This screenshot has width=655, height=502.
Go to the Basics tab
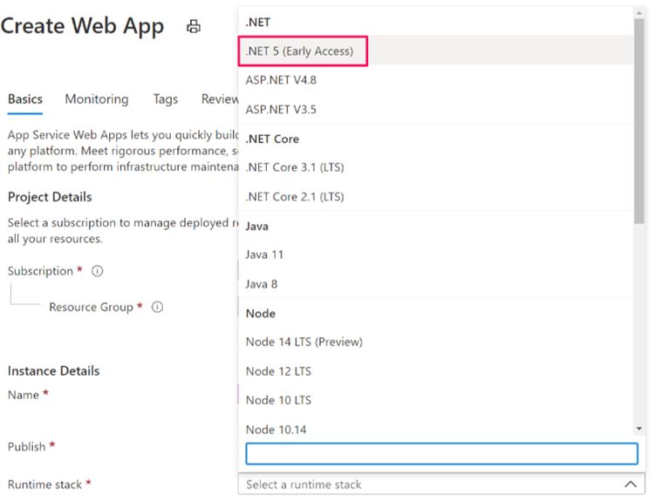click(24, 99)
